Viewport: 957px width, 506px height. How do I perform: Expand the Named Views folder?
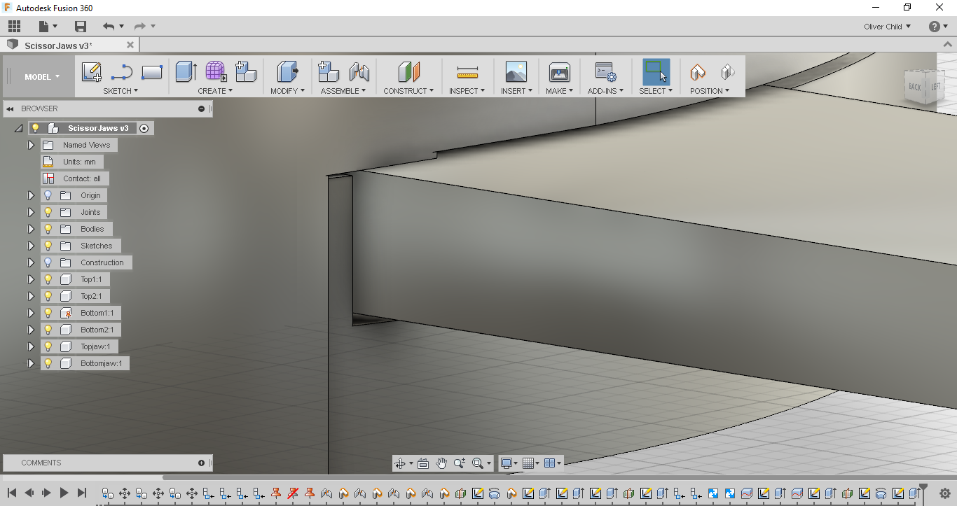click(x=31, y=145)
